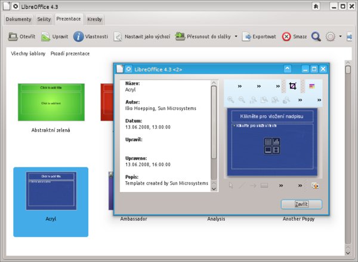Select the line drawing tool below preview

coord(242,185)
